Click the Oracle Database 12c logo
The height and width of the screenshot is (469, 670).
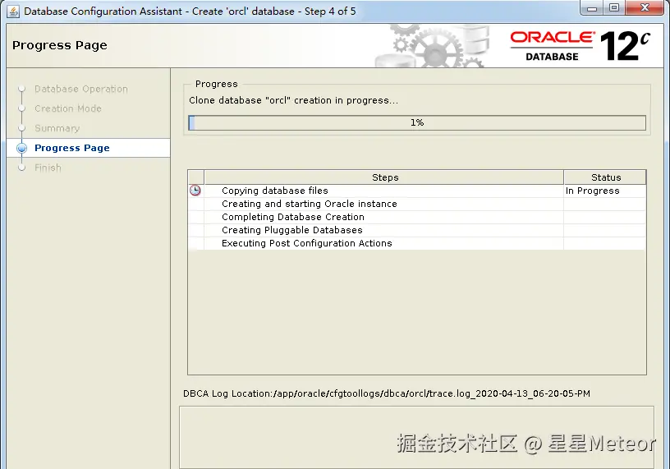tap(581, 46)
